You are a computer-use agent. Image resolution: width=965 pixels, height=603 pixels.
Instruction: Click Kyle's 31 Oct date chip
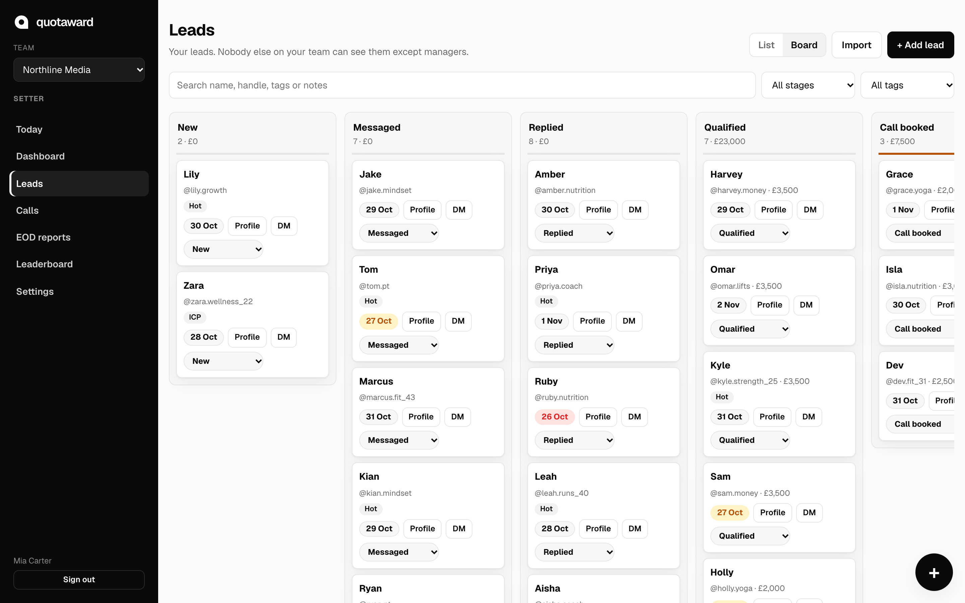click(729, 417)
